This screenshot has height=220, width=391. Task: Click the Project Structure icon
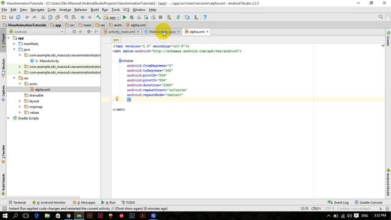point(187,17)
